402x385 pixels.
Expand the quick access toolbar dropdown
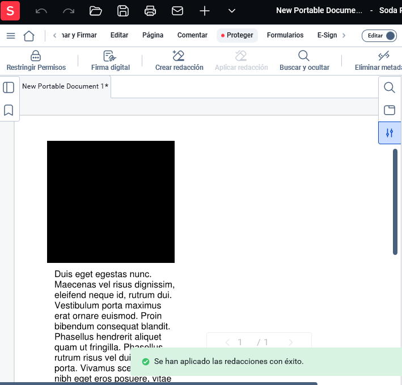pos(232,11)
